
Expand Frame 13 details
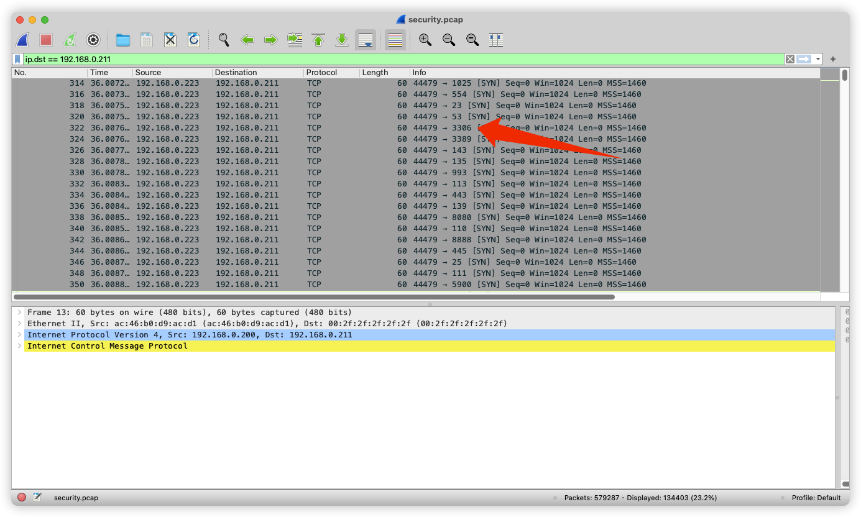tap(19, 313)
